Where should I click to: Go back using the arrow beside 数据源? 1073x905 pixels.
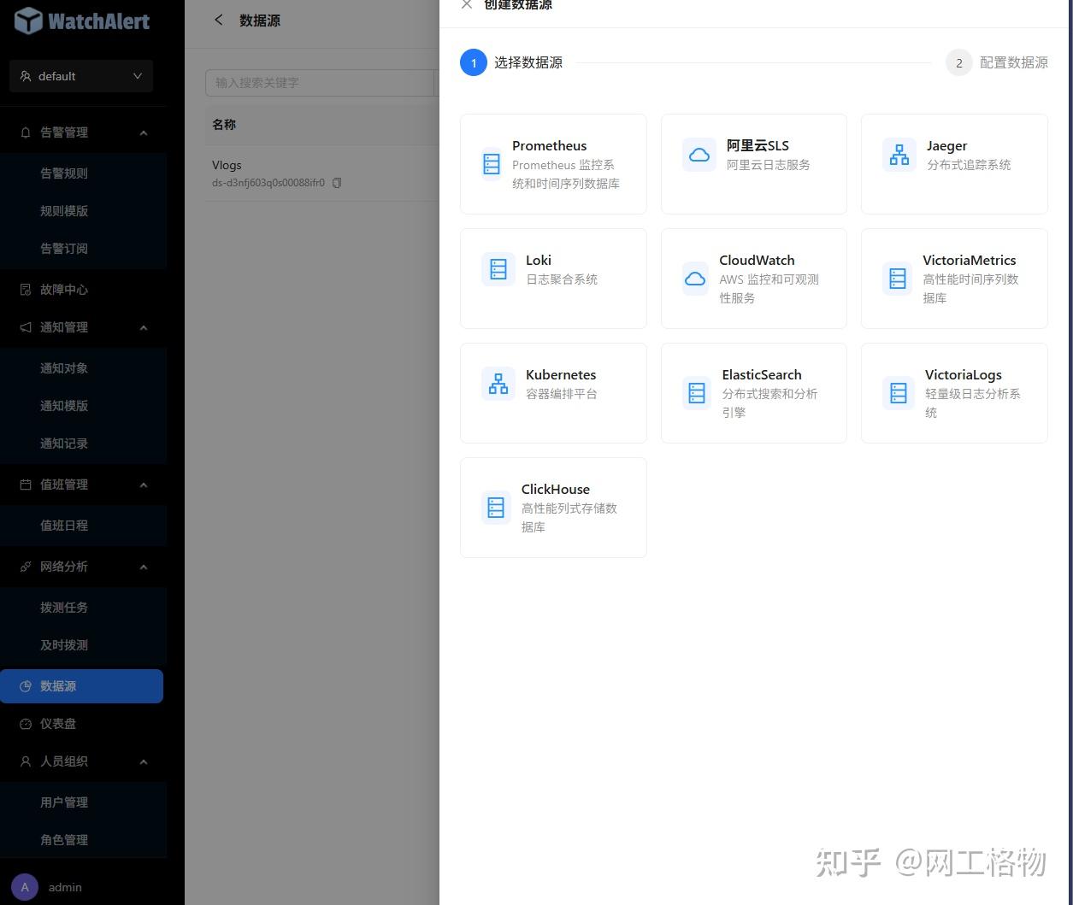218,20
